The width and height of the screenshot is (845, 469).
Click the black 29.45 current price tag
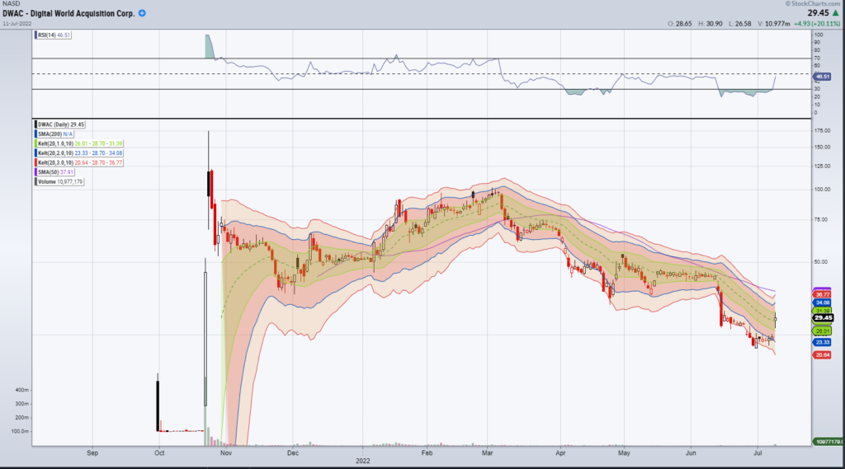click(x=823, y=317)
